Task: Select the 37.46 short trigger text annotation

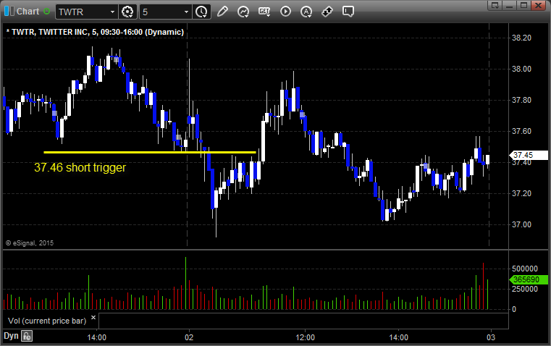Action: click(x=80, y=167)
